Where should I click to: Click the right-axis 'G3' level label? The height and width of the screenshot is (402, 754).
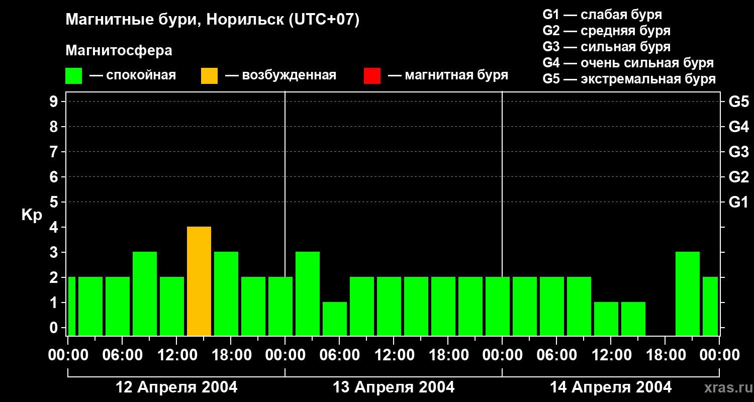pyautogui.click(x=738, y=152)
